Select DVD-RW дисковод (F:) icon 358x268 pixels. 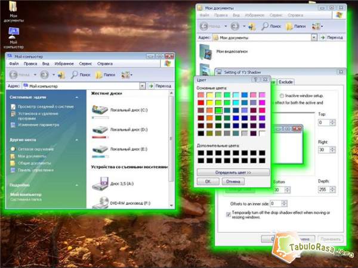point(100,202)
